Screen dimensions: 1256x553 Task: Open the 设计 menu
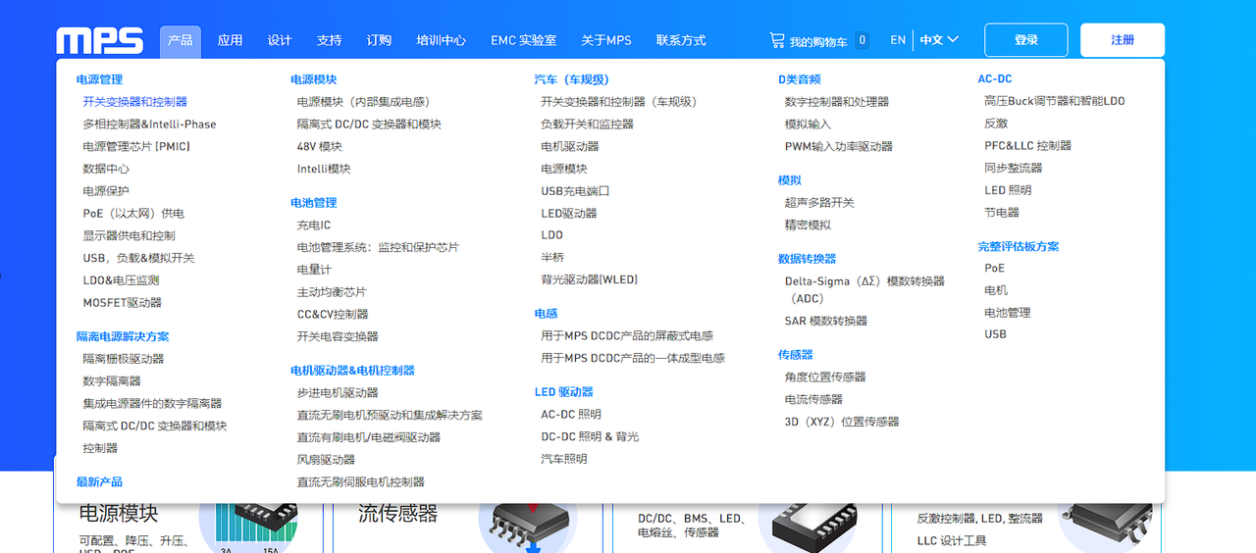pos(280,40)
